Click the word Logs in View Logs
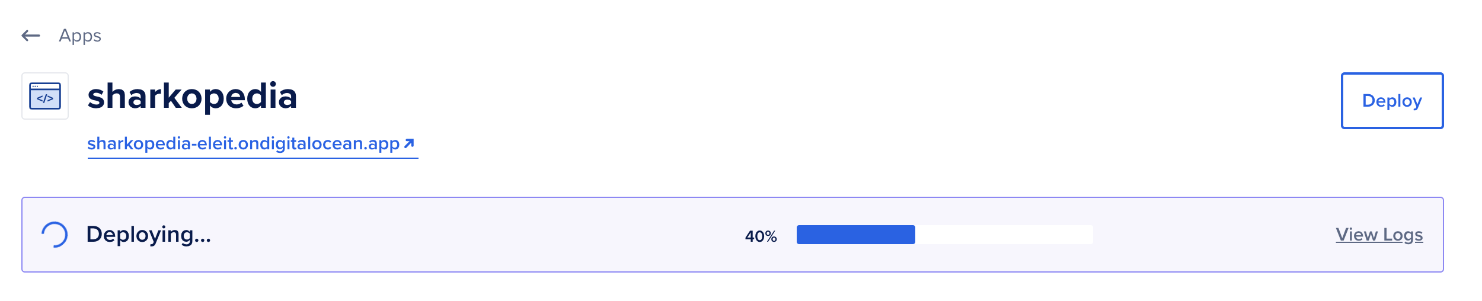This screenshot has width=1482, height=301. pyautogui.click(x=1403, y=235)
